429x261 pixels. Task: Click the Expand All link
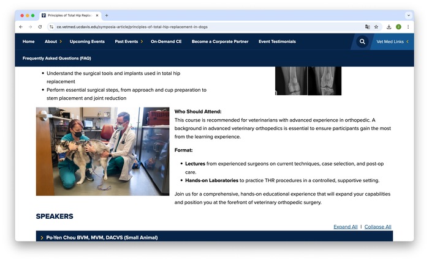[345, 227]
